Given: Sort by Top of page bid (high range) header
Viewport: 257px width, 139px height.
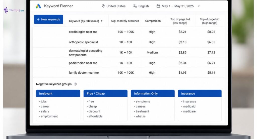Looking at the screenshot, I should click(x=210, y=21).
